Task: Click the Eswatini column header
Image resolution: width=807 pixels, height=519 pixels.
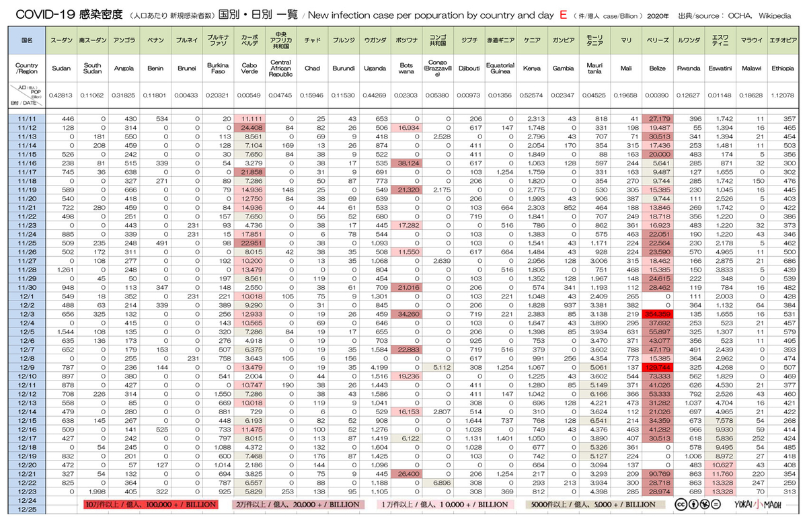Action: click(x=720, y=69)
